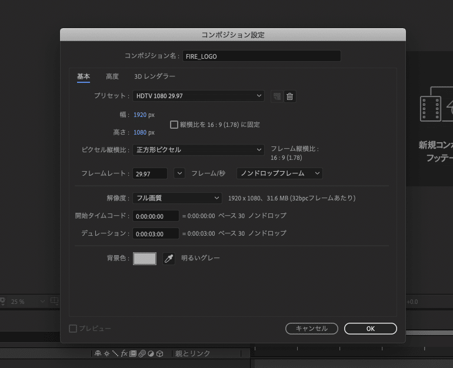Click the frame blending filmstrip icon

[133, 353]
